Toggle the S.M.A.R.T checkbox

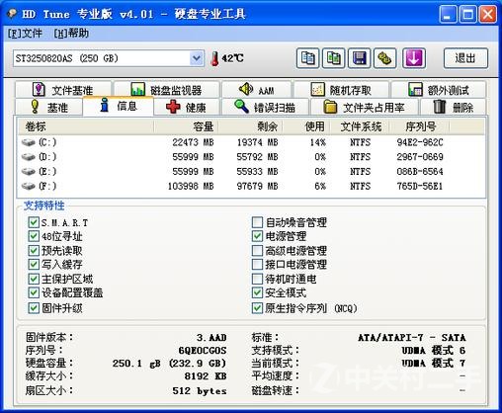pos(34,222)
